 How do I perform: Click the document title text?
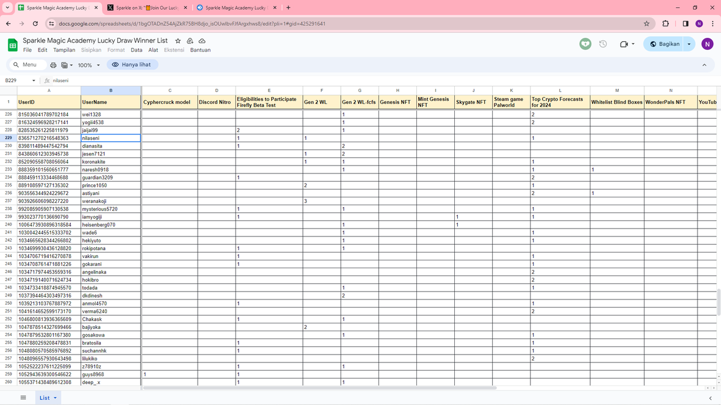click(95, 40)
